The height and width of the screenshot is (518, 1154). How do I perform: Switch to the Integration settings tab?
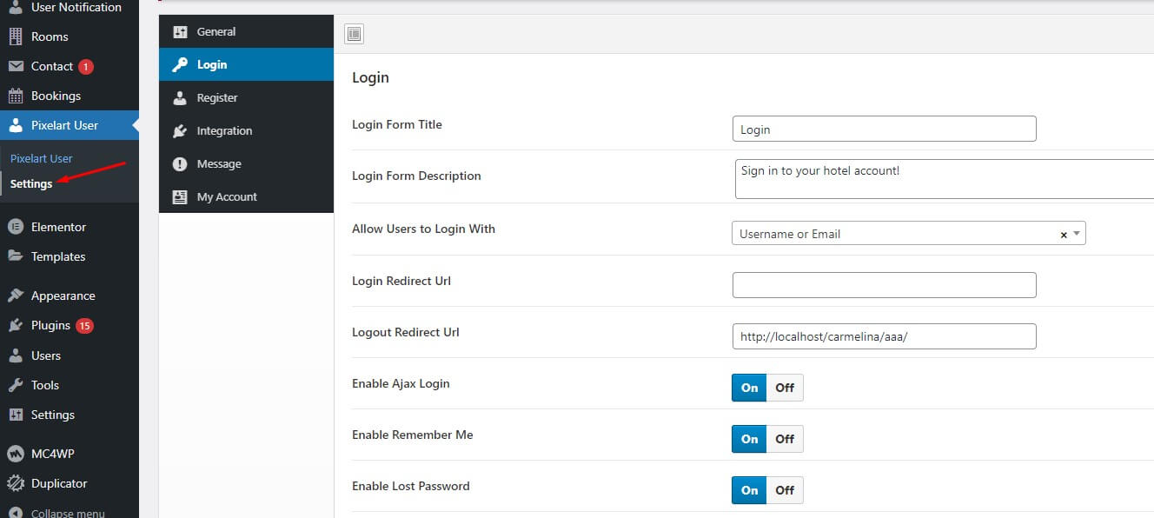tap(224, 131)
